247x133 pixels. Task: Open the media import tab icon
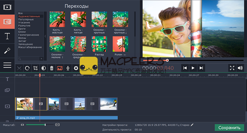click(x=7, y=7)
